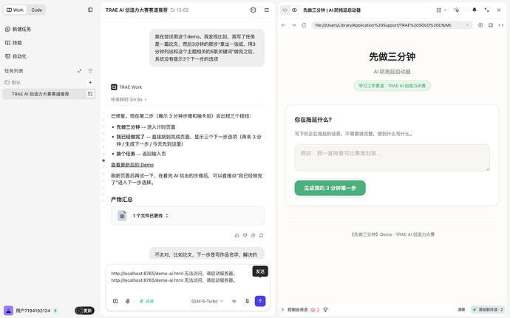This screenshot has width=510, height=318.
Task: Open the 用户7194192134 account menu
Action: (x=33, y=311)
